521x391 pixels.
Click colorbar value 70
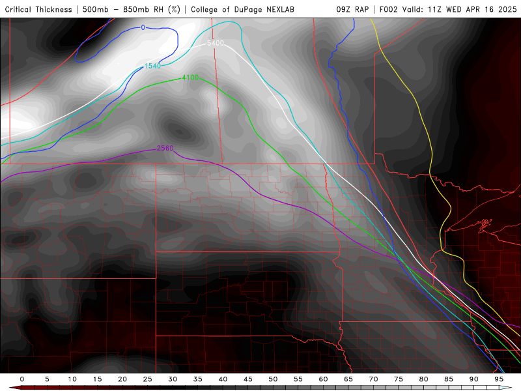[x=373, y=379]
